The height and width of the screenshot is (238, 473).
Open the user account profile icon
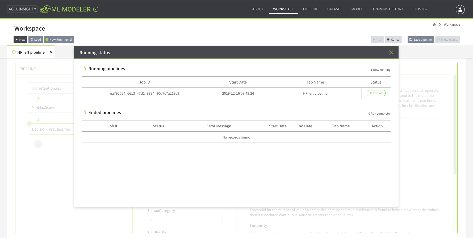[460, 9]
